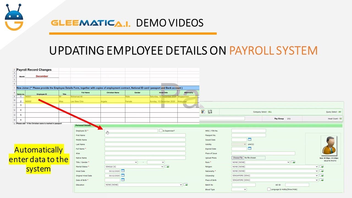Click Company Select - ALL

(x=262, y=112)
